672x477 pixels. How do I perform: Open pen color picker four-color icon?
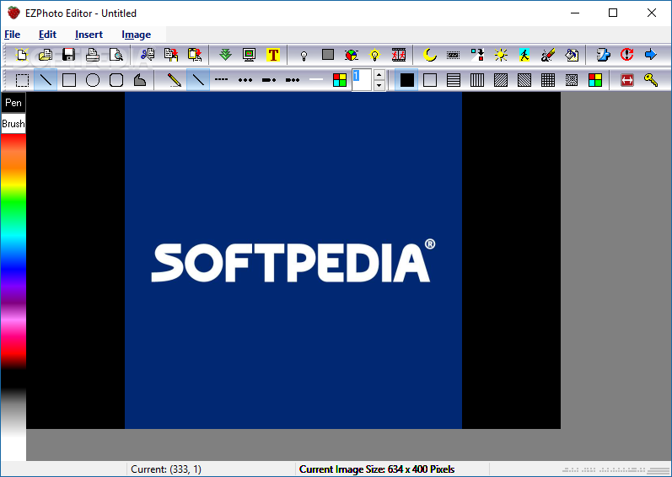(x=340, y=80)
